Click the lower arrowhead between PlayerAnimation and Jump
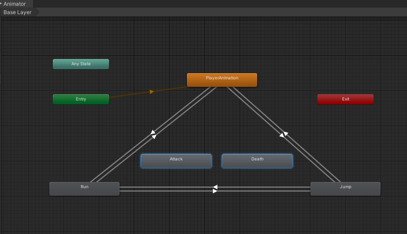This screenshot has width=407, height=234. click(x=281, y=136)
